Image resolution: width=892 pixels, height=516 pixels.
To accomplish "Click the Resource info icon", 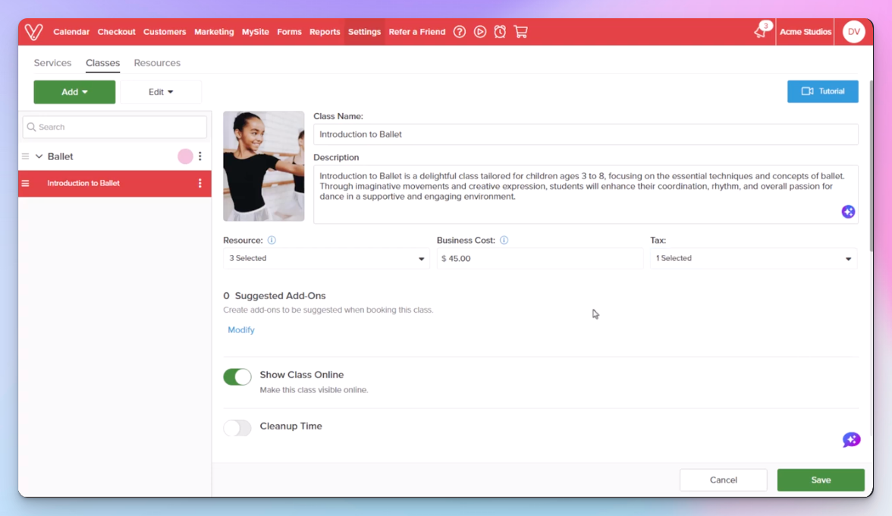I will [x=272, y=240].
